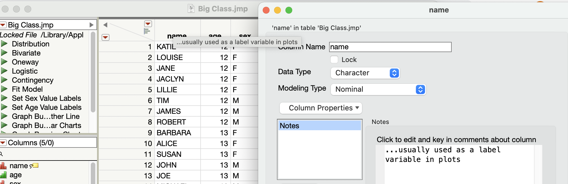Click Fit Model script name
This screenshot has width=568, height=184.
coord(27,89)
